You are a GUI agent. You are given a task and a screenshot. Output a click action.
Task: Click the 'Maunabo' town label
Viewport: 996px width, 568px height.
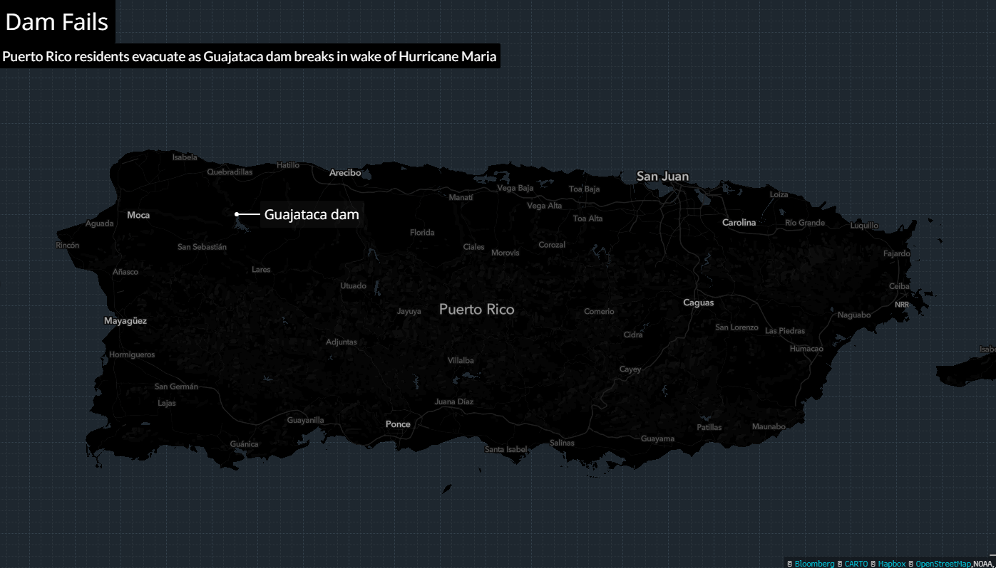[x=769, y=426]
